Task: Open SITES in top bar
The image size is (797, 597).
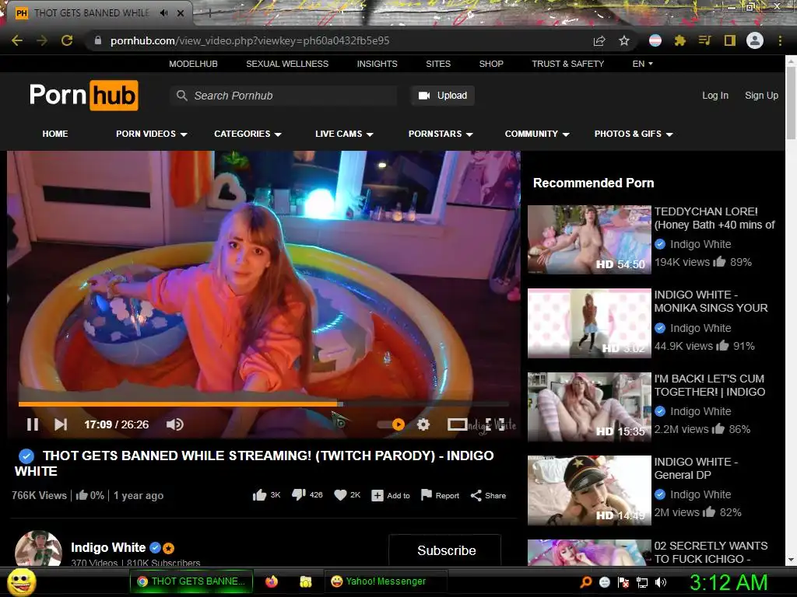Action: coord(438,64)
